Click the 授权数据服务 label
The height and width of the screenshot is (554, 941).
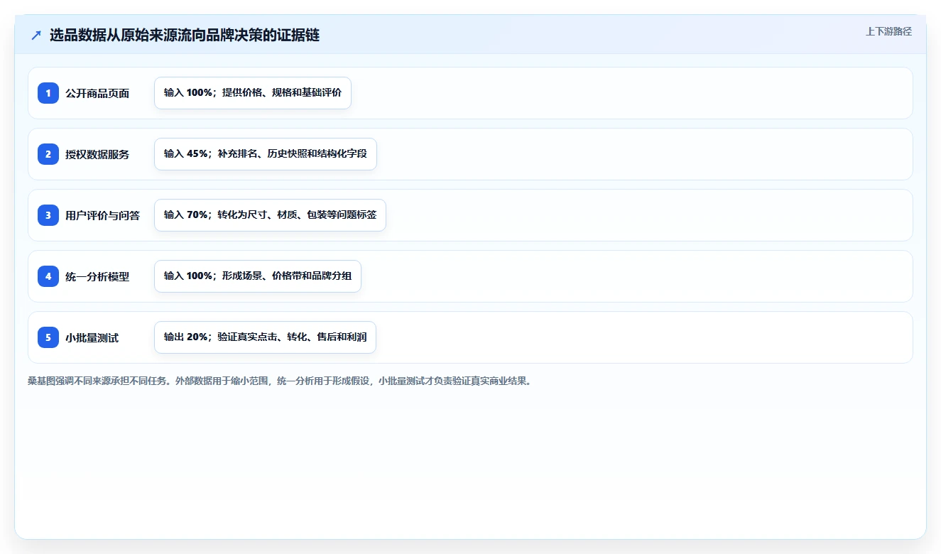pos(97,154)
